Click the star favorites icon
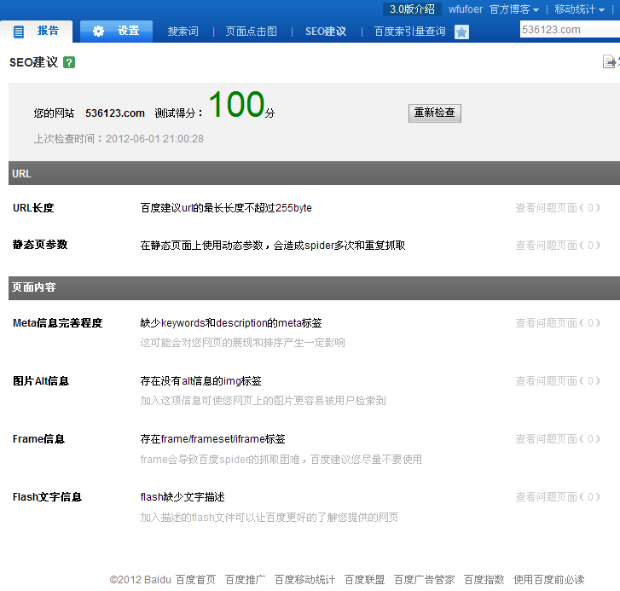This screenshot has width=620, height=591. tap(461, 32)
